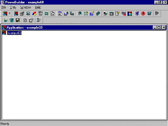Open the File menu
This screenshot has height=126, width=168.
coord(4,7)
